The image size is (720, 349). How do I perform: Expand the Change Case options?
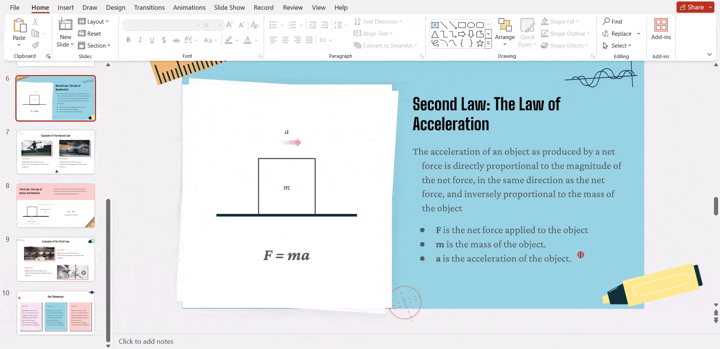(216, 41)
